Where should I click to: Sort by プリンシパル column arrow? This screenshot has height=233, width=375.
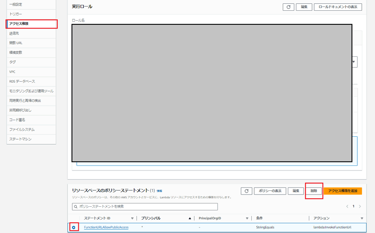pyautogui.click(x=190, y=218)
